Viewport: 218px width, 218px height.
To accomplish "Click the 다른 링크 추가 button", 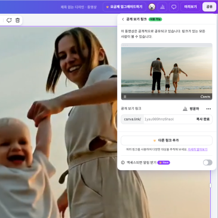I will coord(167,140).
